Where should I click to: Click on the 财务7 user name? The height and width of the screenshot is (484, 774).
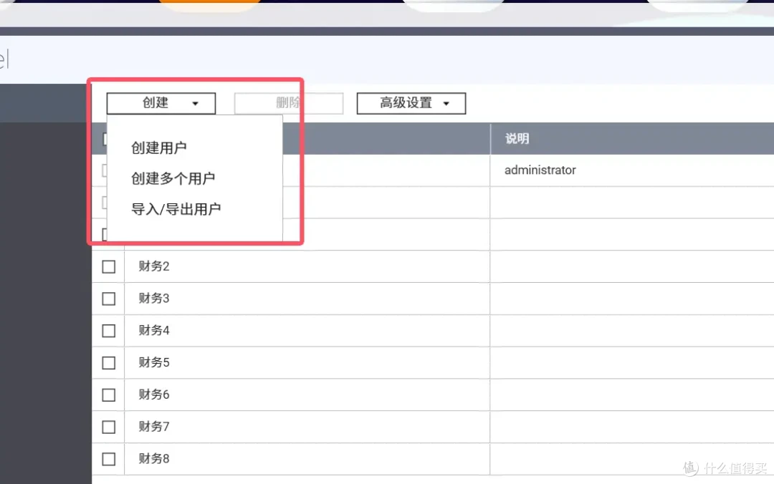coord(154,427)
